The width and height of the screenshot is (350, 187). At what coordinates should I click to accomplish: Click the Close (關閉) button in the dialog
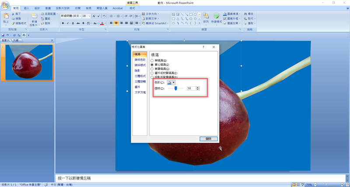point(209,139)
